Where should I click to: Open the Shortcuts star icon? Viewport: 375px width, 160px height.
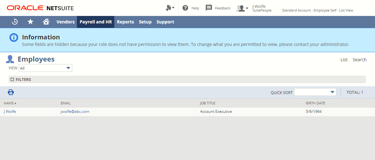click(x=30, y=22)
